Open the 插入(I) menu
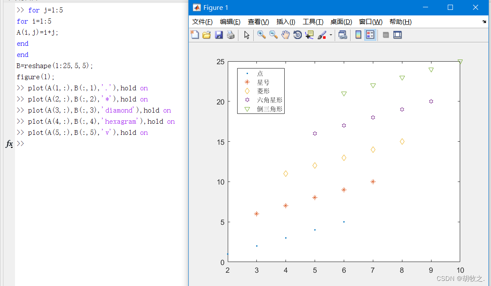This screenshot has height=286, width=491. [x=286, y=22]
